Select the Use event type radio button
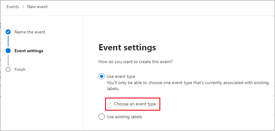The image size is (275, 131). 102,76
